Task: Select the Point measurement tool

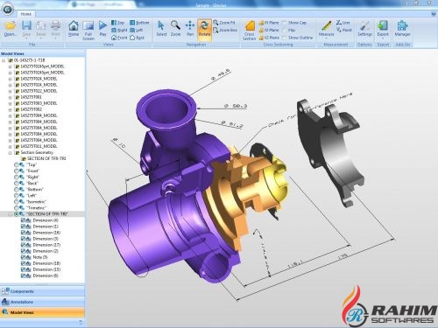Action: [344, 30]
